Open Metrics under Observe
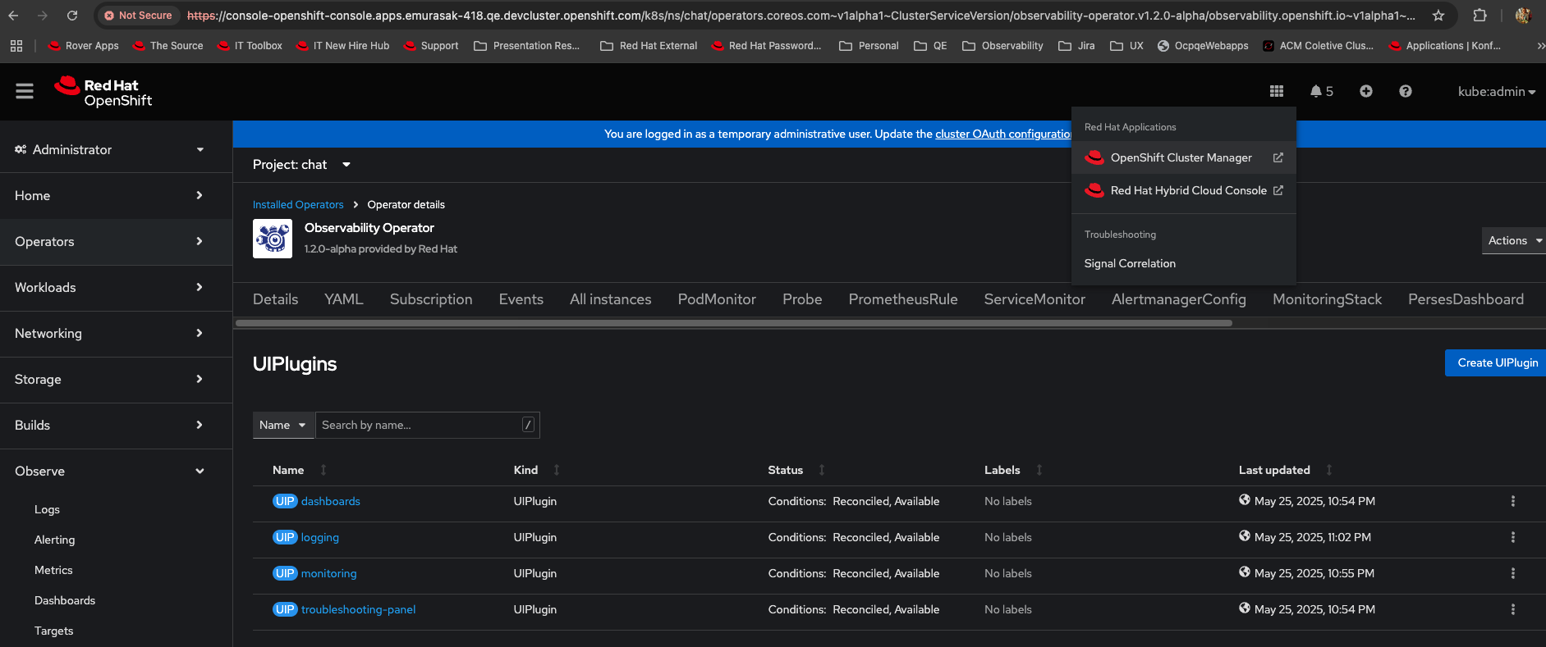1546x647 pixels. coord(53,570)
